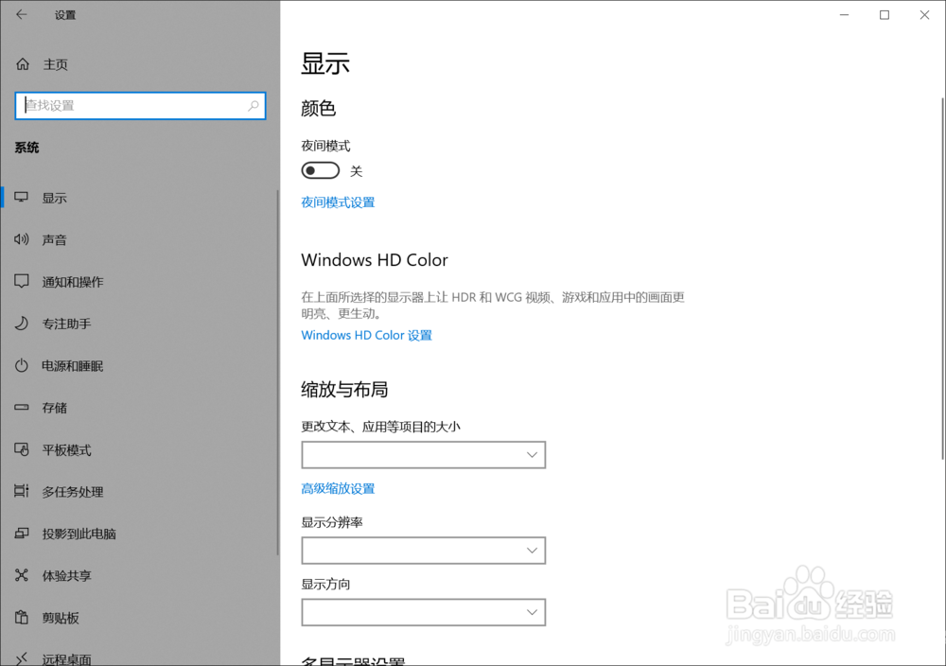Toggle the 夜间模式 switch
This screenshot has width=946, height=666.
point(321,170)
